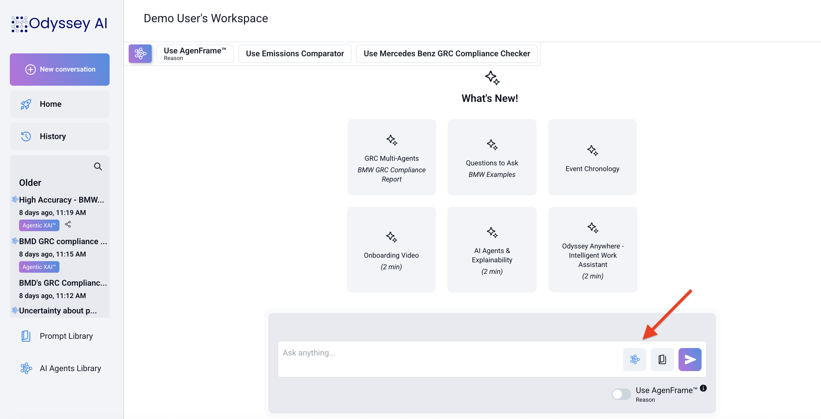Send message with the arrow button
The height and width of the screenshot is (419, 821).
point(690,359)
